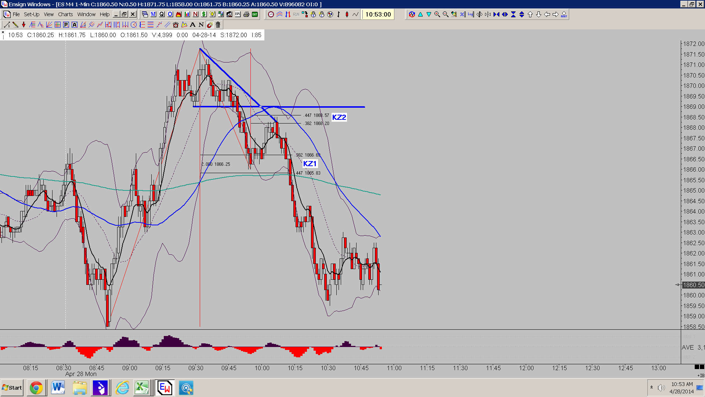Select the grid box drawing tool

tap(58, 25)
